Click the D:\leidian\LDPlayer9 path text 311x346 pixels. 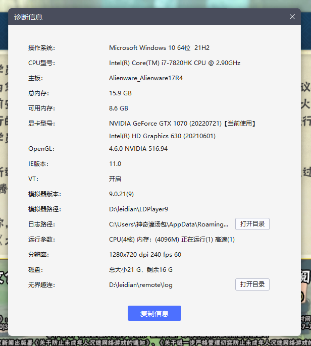(x=138, y=209)
